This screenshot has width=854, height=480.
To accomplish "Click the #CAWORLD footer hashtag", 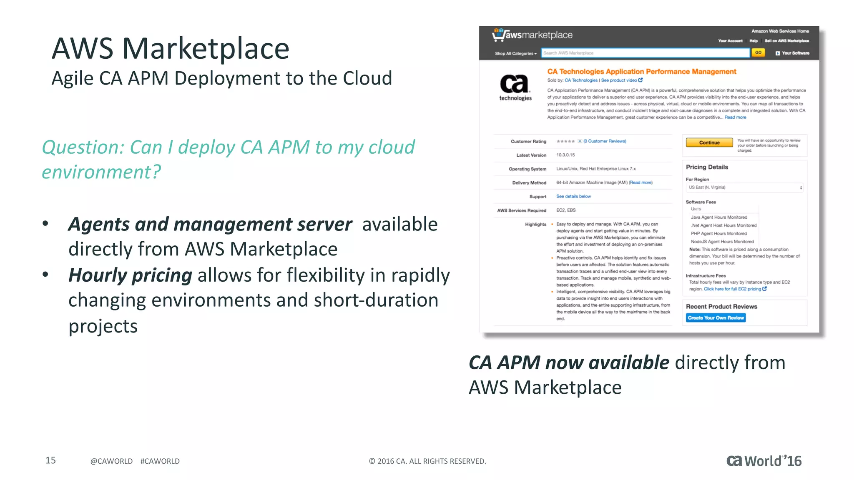I will point(160,461).
